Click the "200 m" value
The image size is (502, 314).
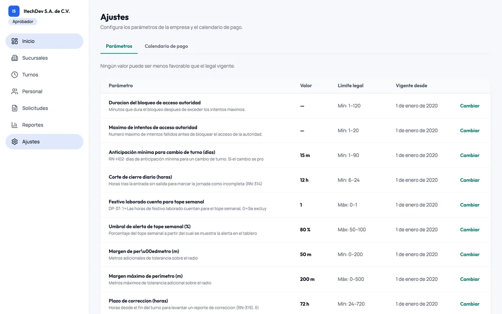(x=307, y=279)
